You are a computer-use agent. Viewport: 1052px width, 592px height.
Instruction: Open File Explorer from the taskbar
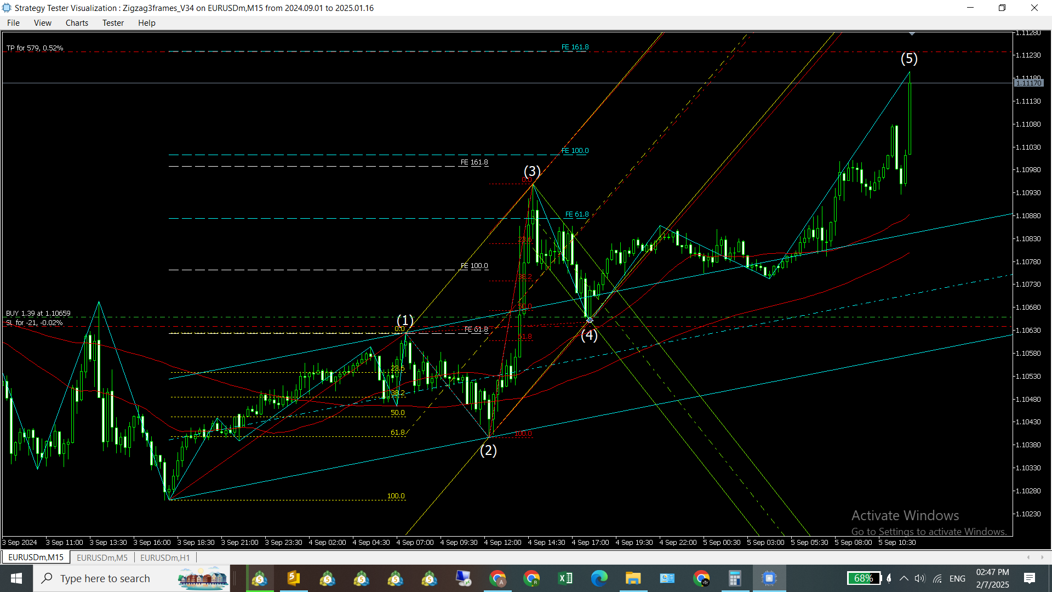(x=633, y=578)
